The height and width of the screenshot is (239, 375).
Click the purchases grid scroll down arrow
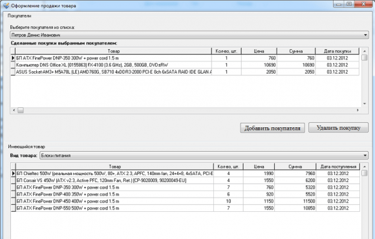point(365,104)
